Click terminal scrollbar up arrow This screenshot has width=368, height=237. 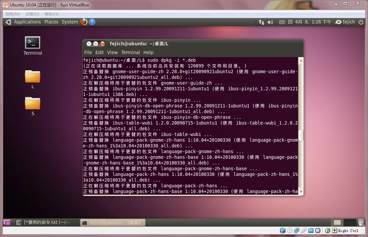pos(301,60)
